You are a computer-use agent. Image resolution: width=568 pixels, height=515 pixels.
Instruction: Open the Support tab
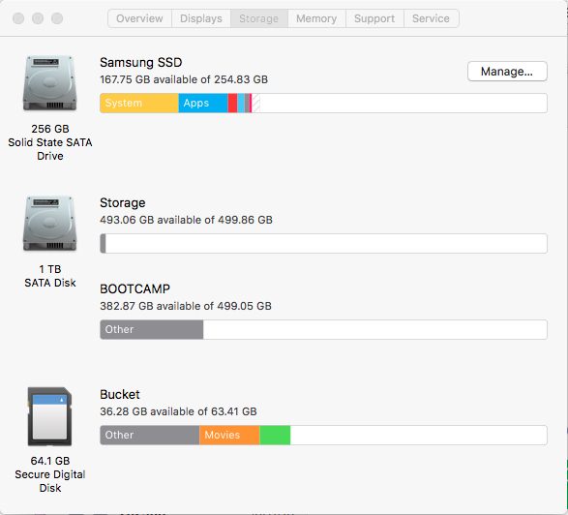point(374,18)
